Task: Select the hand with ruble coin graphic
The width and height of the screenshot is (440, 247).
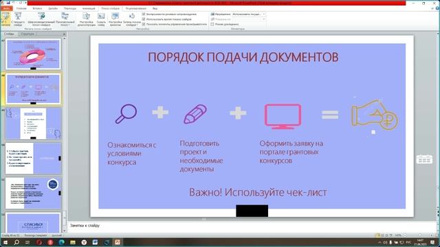Action: point(375,115)
